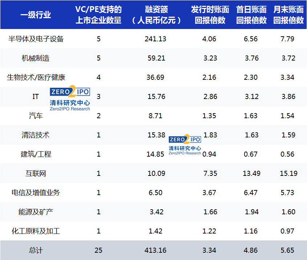Select the 15.76 value in IT row
Image resolution: width=307 pixels, height=260 pixels.
point(157,96)
